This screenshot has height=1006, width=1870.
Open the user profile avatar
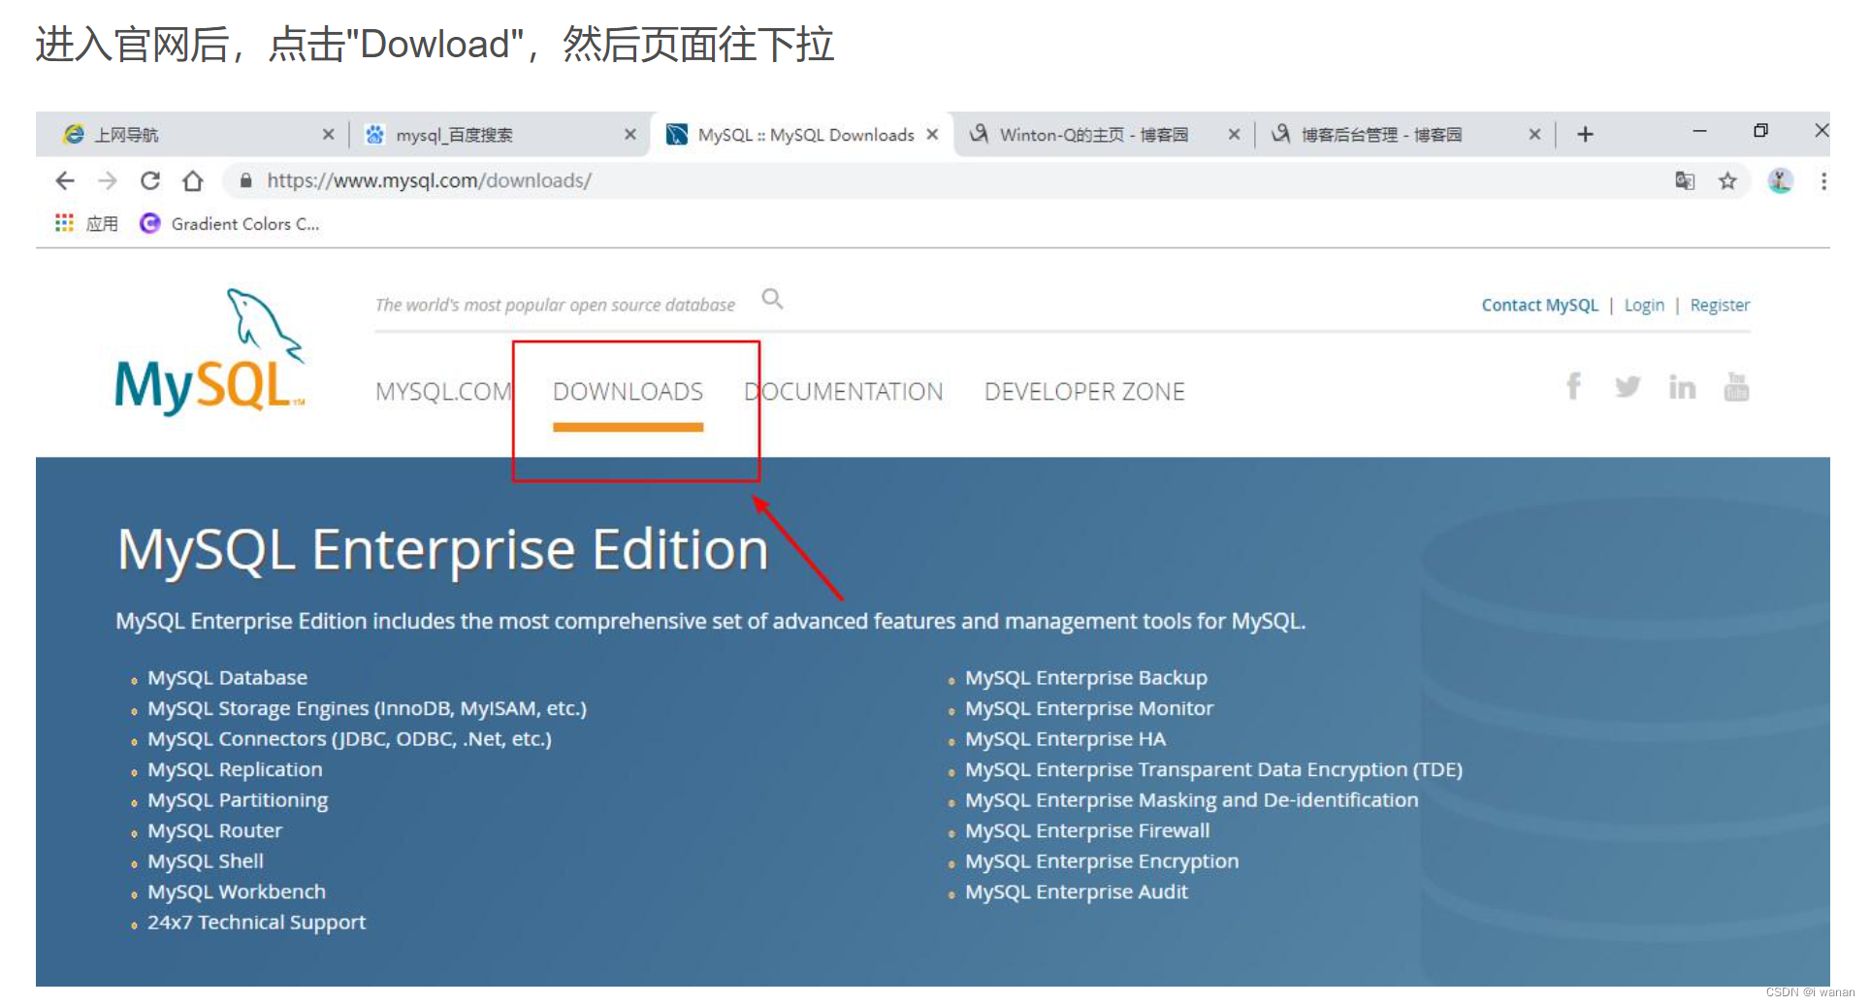tap(1780, 180)
